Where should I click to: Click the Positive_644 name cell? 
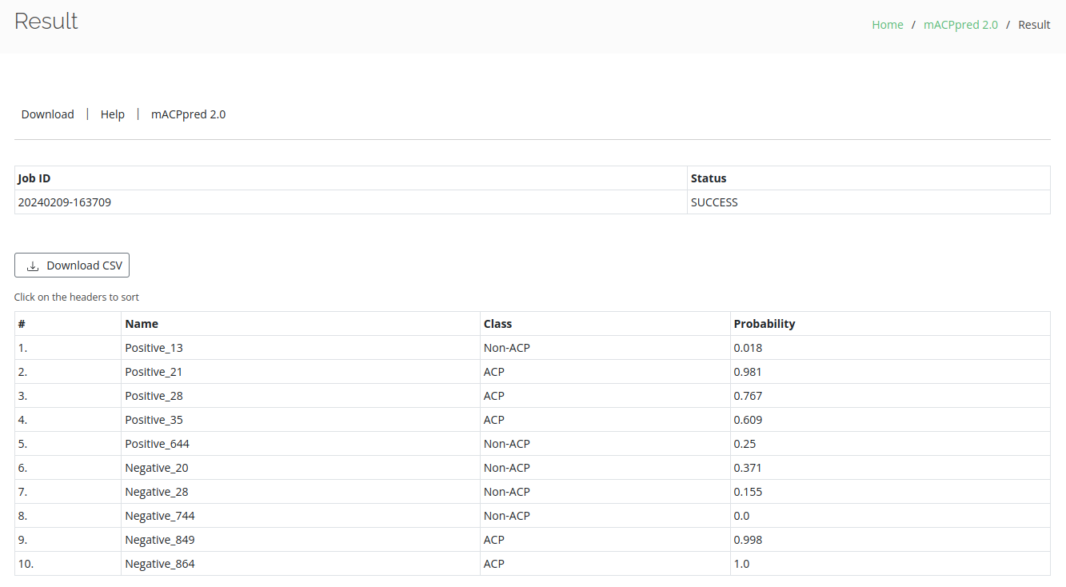pos(157,444)
